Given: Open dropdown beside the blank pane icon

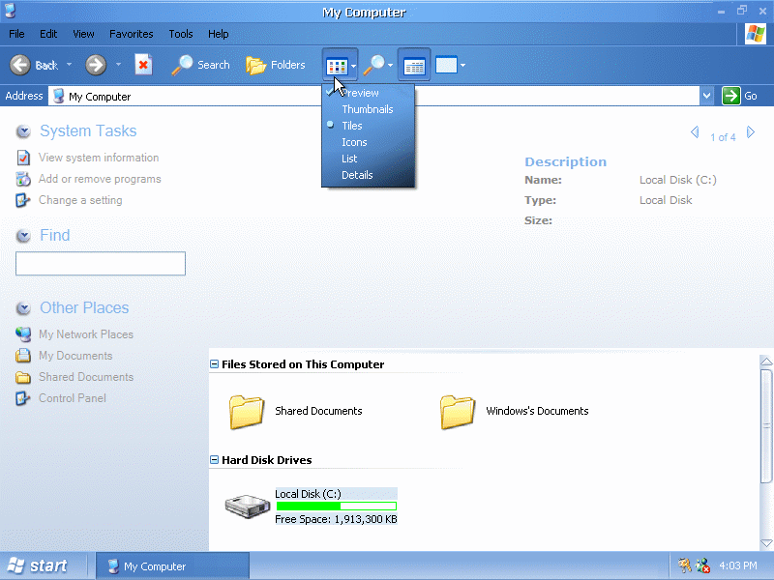Looking at the screenshot, I should click(462, 65).
